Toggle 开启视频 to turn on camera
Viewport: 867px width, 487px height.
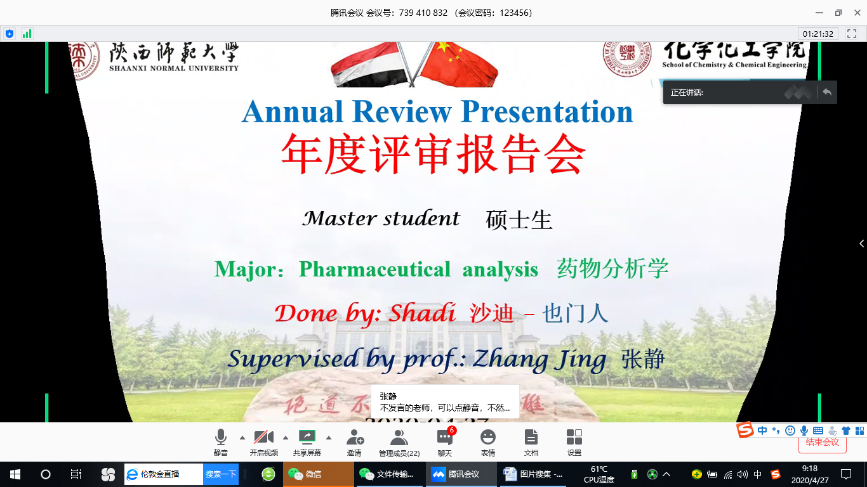pos(263,442)
